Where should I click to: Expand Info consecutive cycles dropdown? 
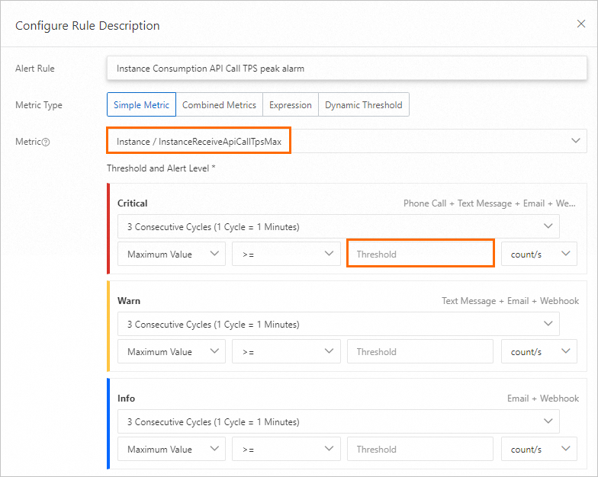click(x=338, y=422)
